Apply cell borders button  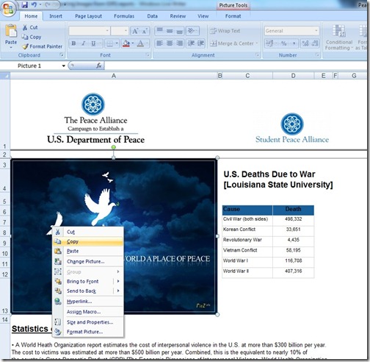click(110, 43)
